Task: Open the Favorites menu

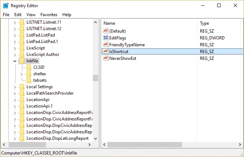Action: 49,15
